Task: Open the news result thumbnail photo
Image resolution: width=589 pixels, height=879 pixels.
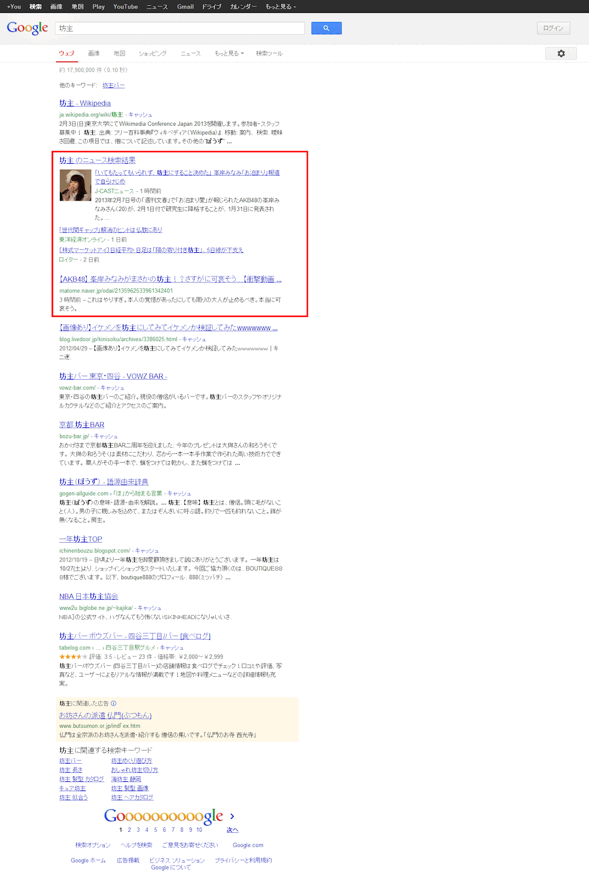Action: [x=75, y=185]
